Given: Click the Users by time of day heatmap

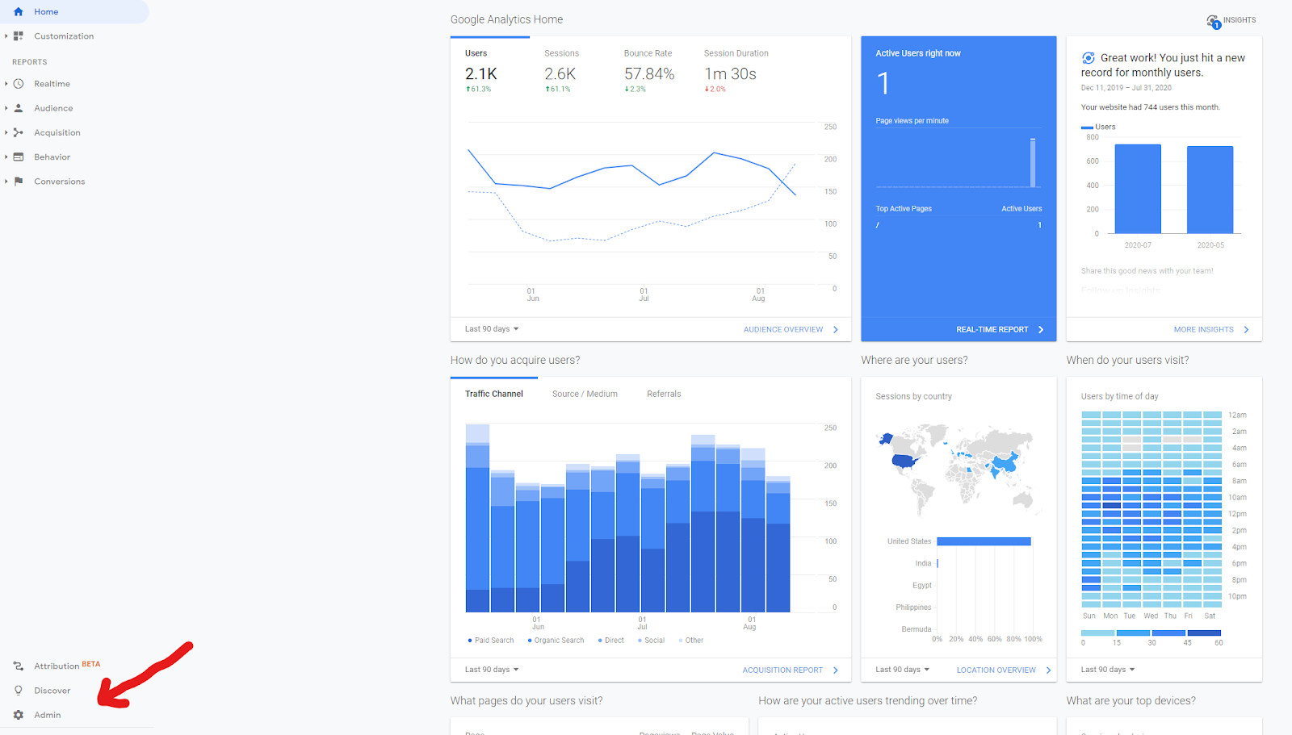Looking at the screenshot, I should 1151,509.
